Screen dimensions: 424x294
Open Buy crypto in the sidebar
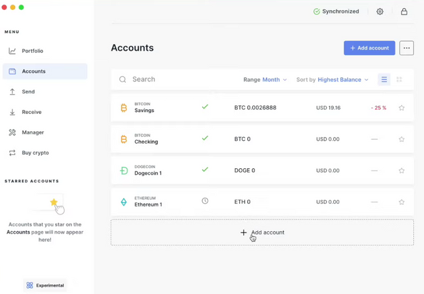coord(35,153)
